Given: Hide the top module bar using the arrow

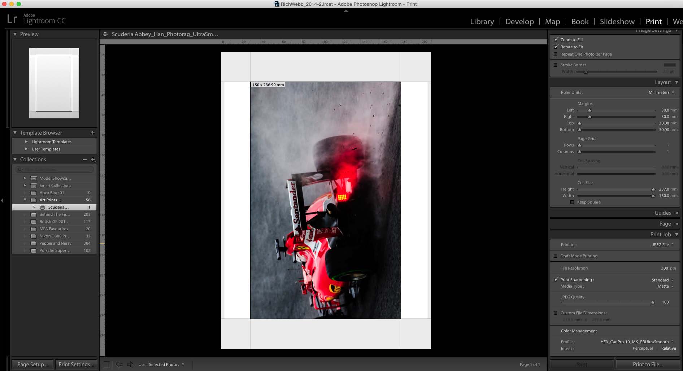Looking at the screenshot, I should [x=346, y=11].
